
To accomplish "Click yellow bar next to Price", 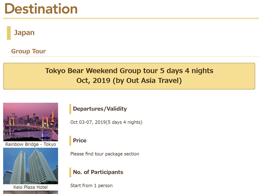I will tap(70, 141).
